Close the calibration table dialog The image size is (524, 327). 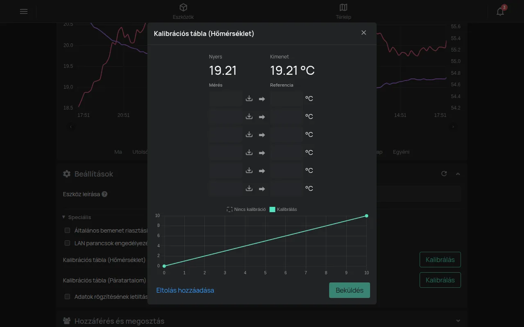click(364, 33)
